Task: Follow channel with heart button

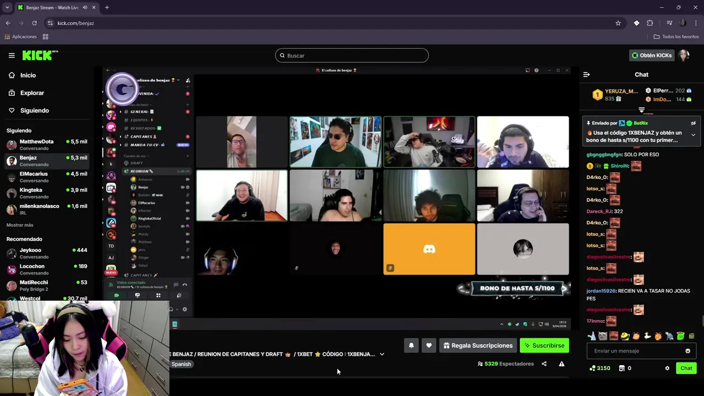Action: click(x=429, y=345)
